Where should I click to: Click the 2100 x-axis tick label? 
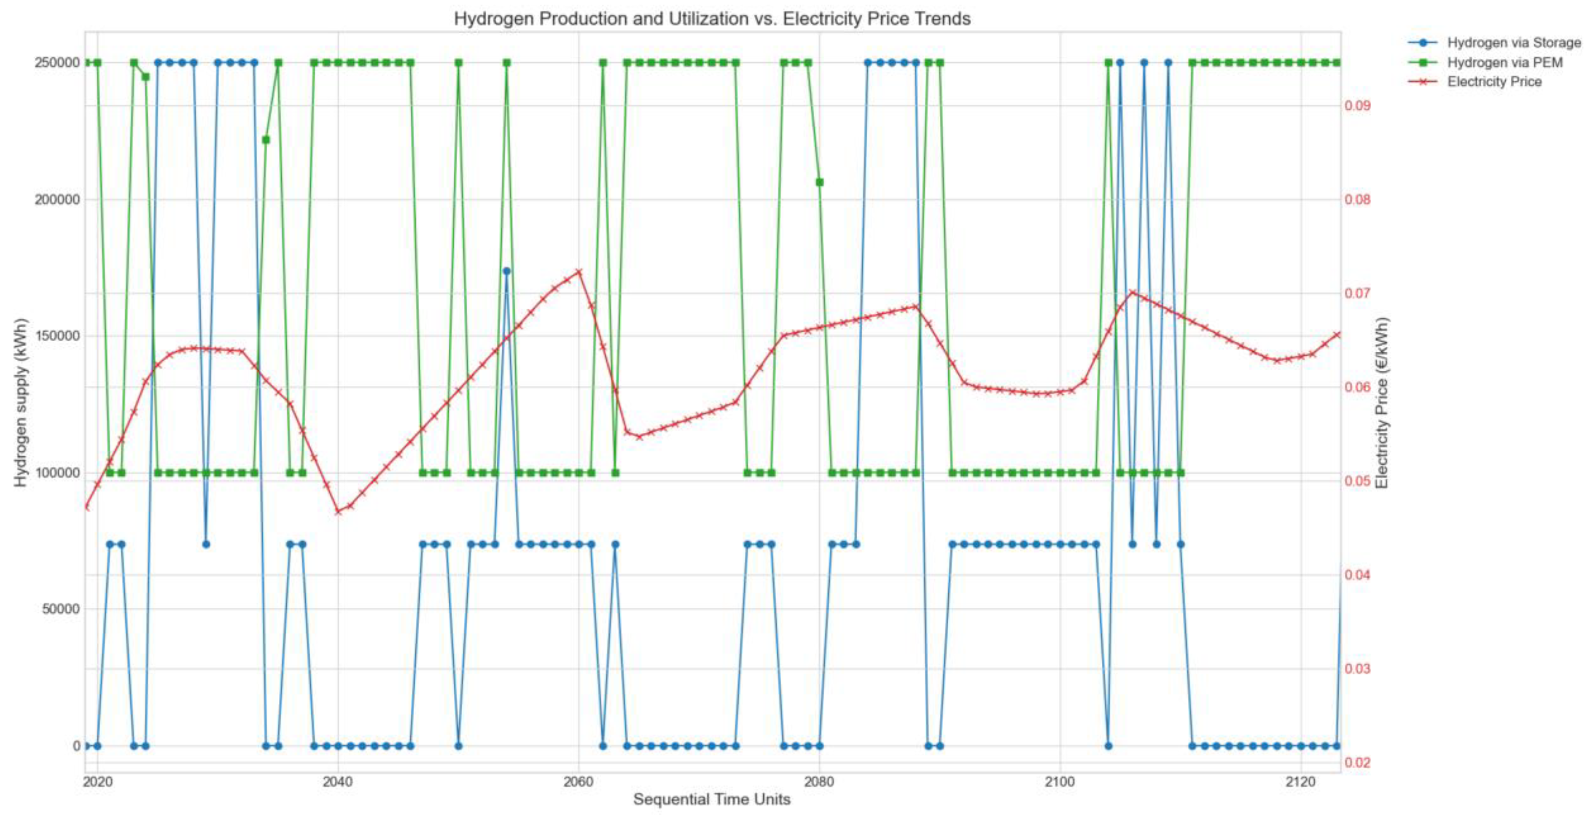point(1060,781)
